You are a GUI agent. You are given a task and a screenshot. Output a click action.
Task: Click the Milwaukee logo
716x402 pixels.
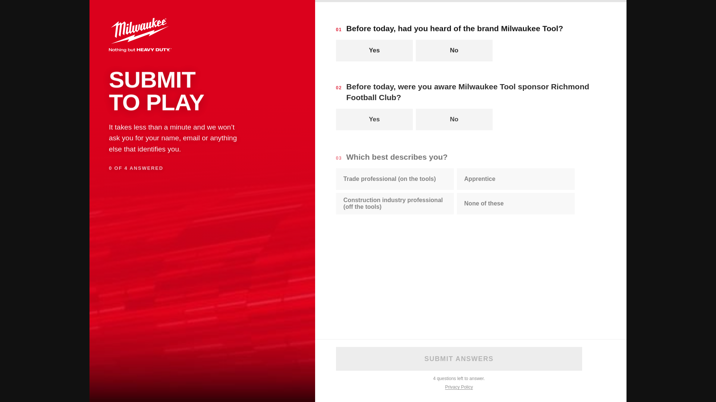click(140, 35)
